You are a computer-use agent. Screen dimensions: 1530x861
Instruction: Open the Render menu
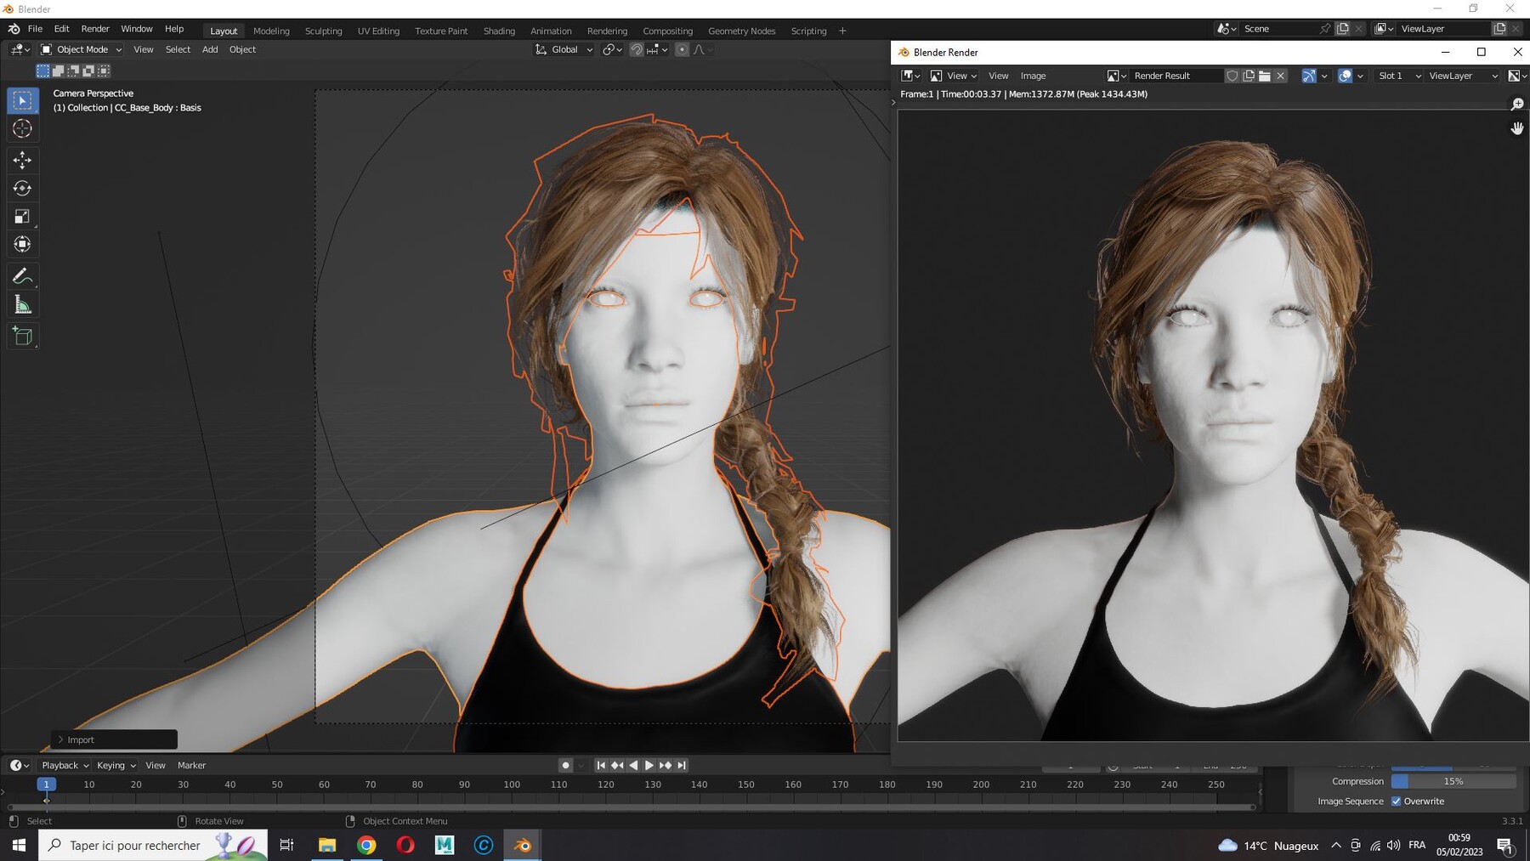tap(95, 29)
